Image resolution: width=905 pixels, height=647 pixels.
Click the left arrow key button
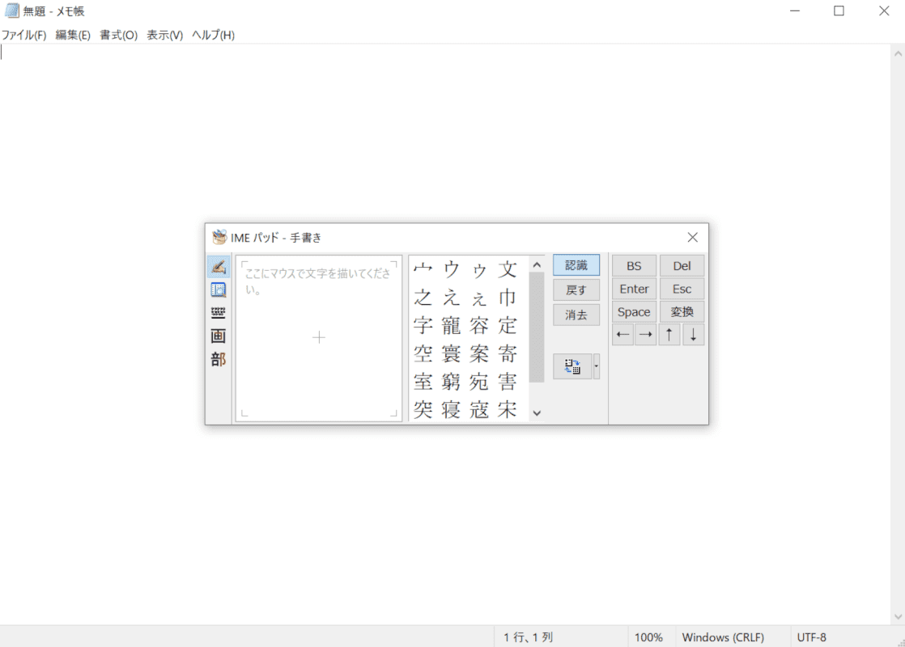click(622, 335)
